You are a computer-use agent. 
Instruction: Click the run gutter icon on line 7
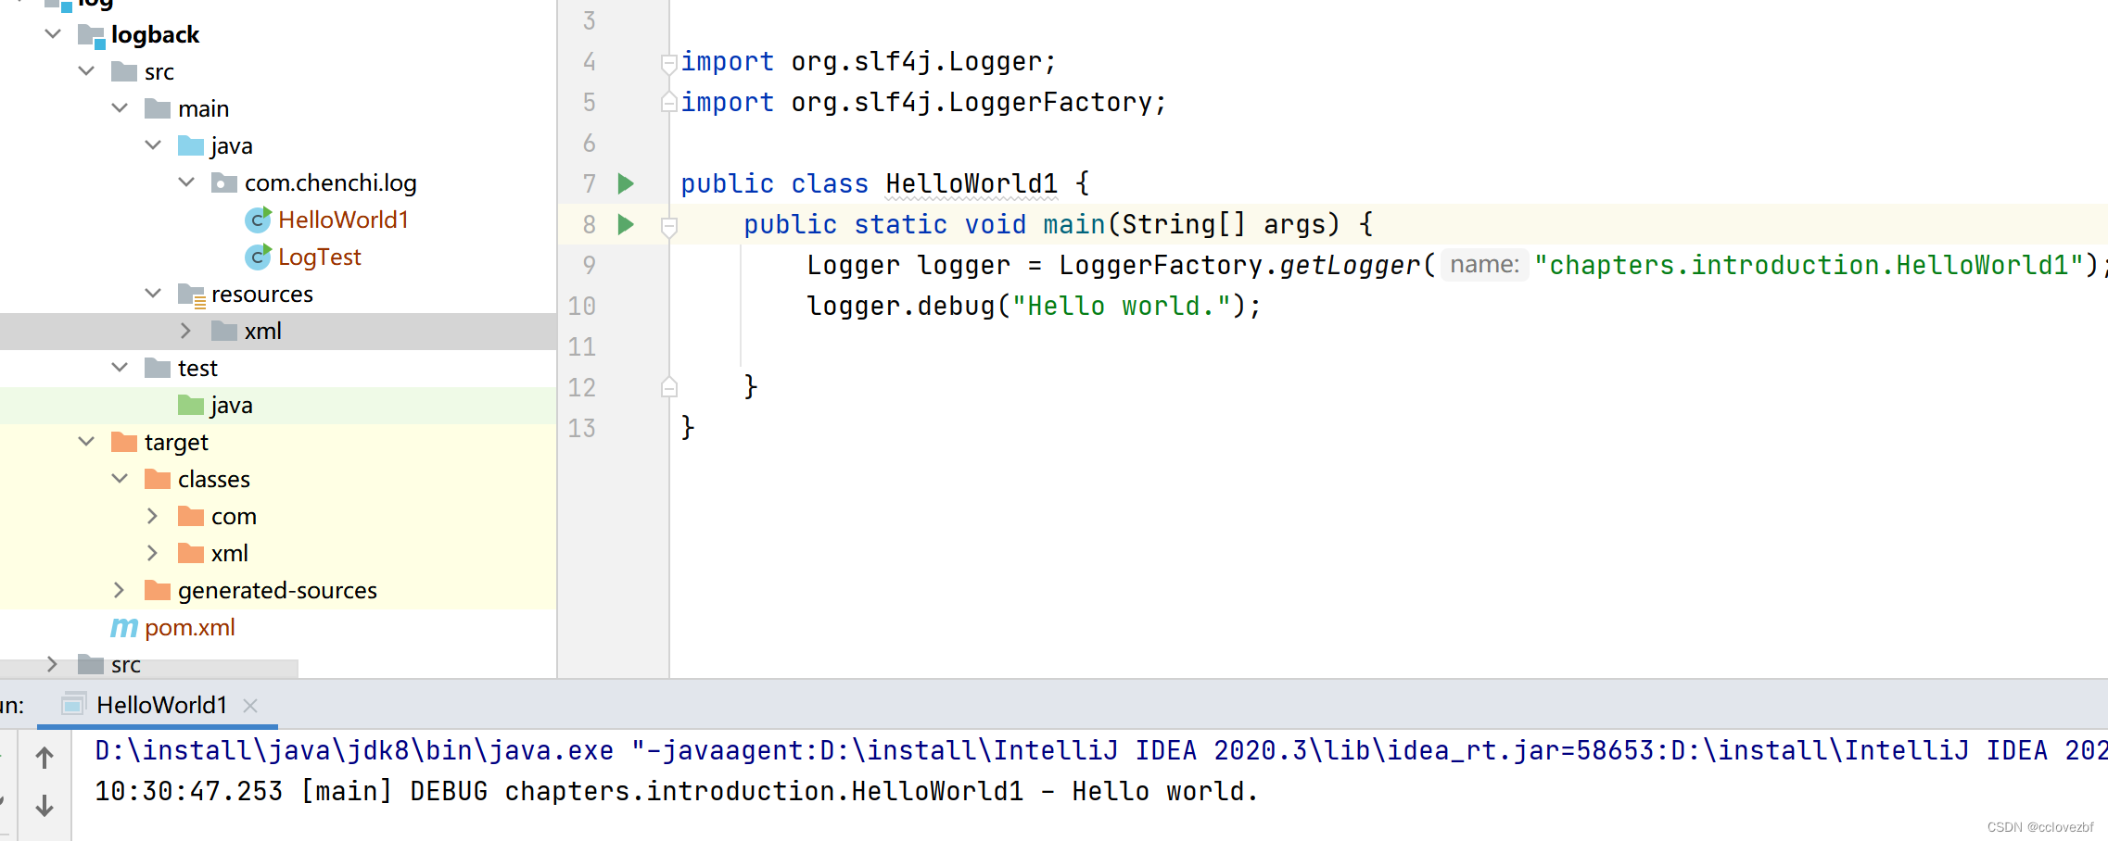coord(626,183)
